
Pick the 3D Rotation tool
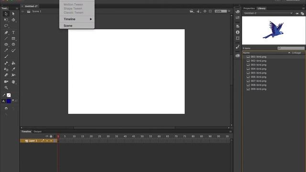13,20
